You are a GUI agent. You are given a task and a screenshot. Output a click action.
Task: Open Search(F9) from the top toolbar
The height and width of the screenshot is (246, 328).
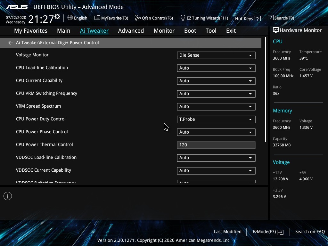[x=281, y=18]
